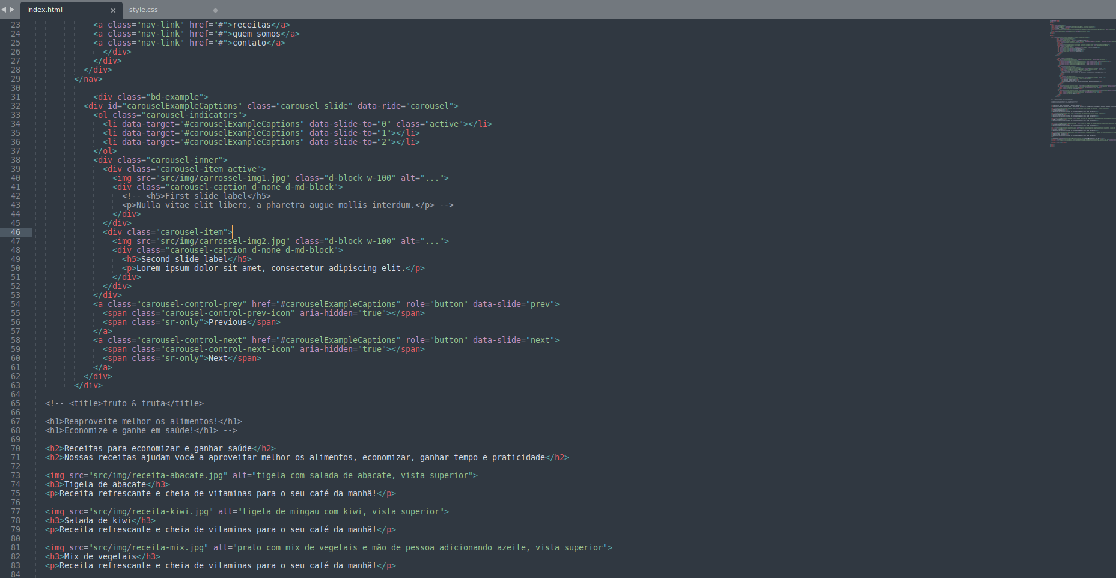
Task: Click the minimap code overview
Action: [1082, 84]
